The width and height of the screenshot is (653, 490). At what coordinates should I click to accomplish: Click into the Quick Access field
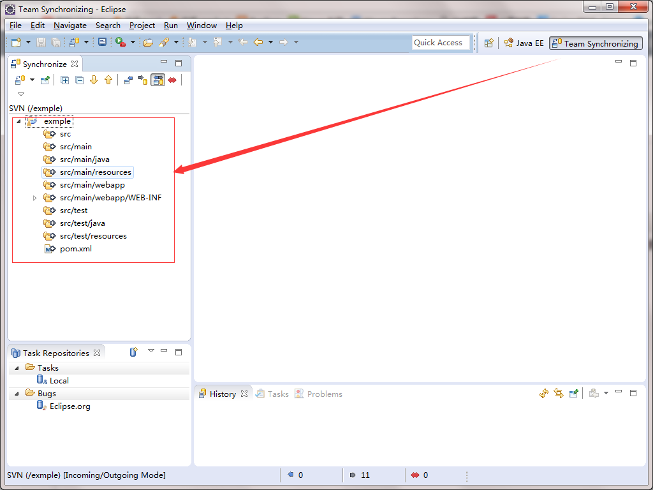pos(441,43)
